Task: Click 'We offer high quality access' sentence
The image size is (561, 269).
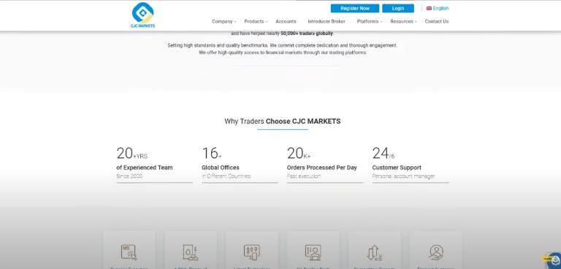Action: pos(283,52)
